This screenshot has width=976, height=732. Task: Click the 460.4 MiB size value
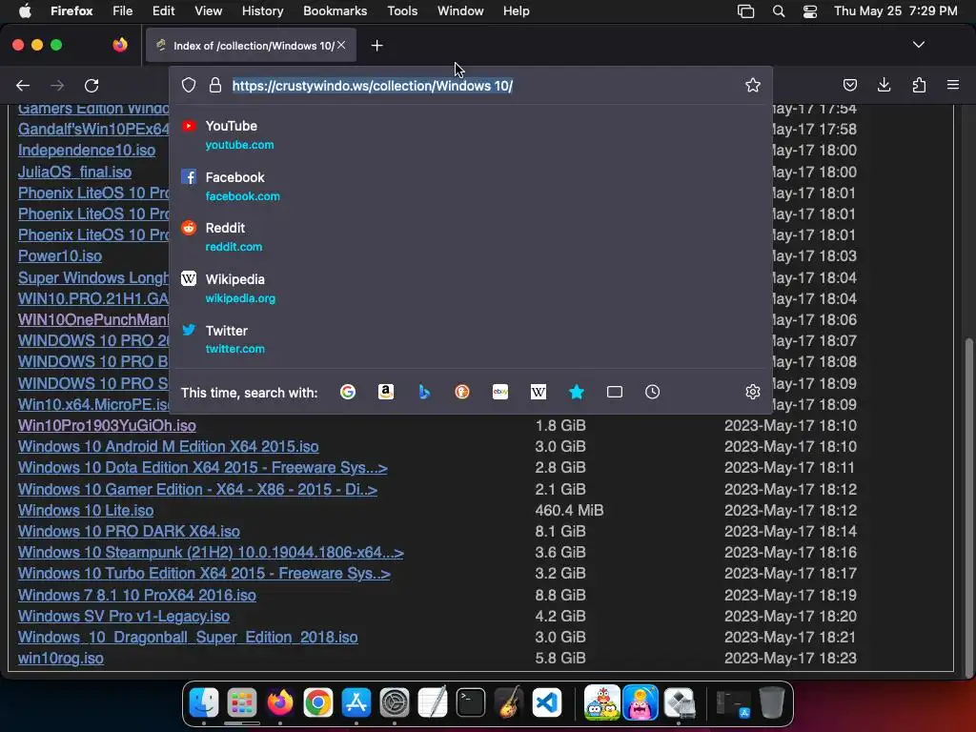(x=569, y=511)
